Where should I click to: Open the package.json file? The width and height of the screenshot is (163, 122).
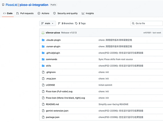coord(53,117)
